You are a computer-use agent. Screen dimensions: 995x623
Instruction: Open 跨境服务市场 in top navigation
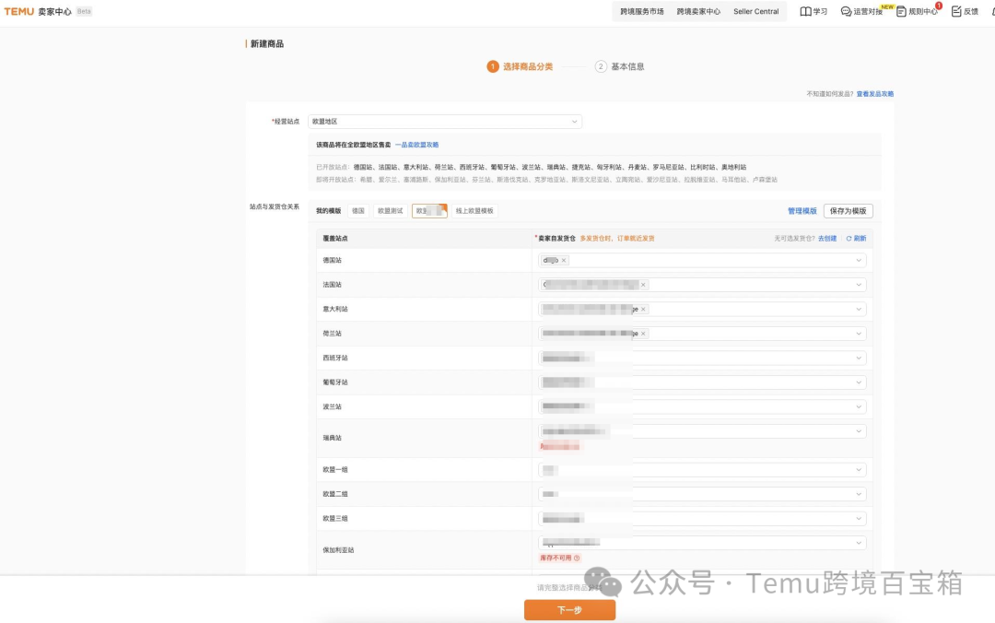[x=641, y=11]
